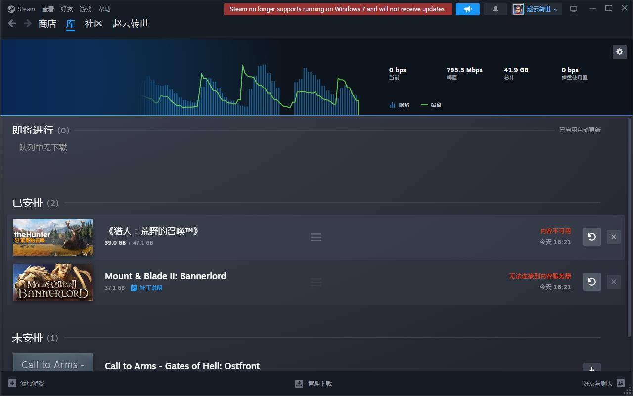Image resolution: width=633 pixels, height=396 pixels.
Task: Expand the 赵云转世 account dropdown
Action: coord(537,9)
